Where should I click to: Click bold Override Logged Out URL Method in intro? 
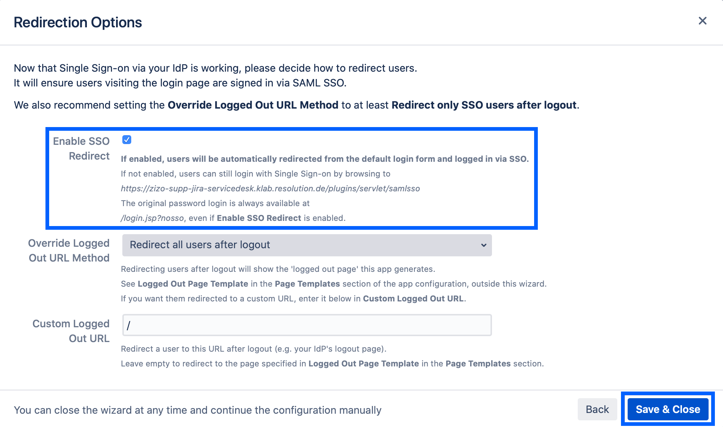253,105
